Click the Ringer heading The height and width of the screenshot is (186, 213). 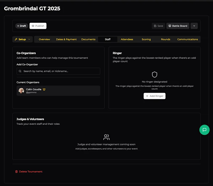(x=117, y=53)
